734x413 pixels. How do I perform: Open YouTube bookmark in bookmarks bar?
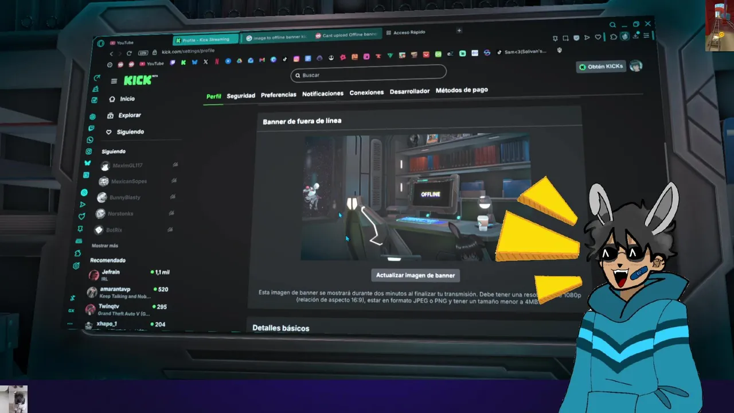click(153, 64)
